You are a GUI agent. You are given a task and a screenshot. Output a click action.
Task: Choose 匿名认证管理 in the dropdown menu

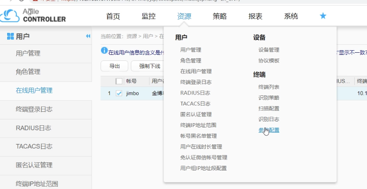point(196,114)
